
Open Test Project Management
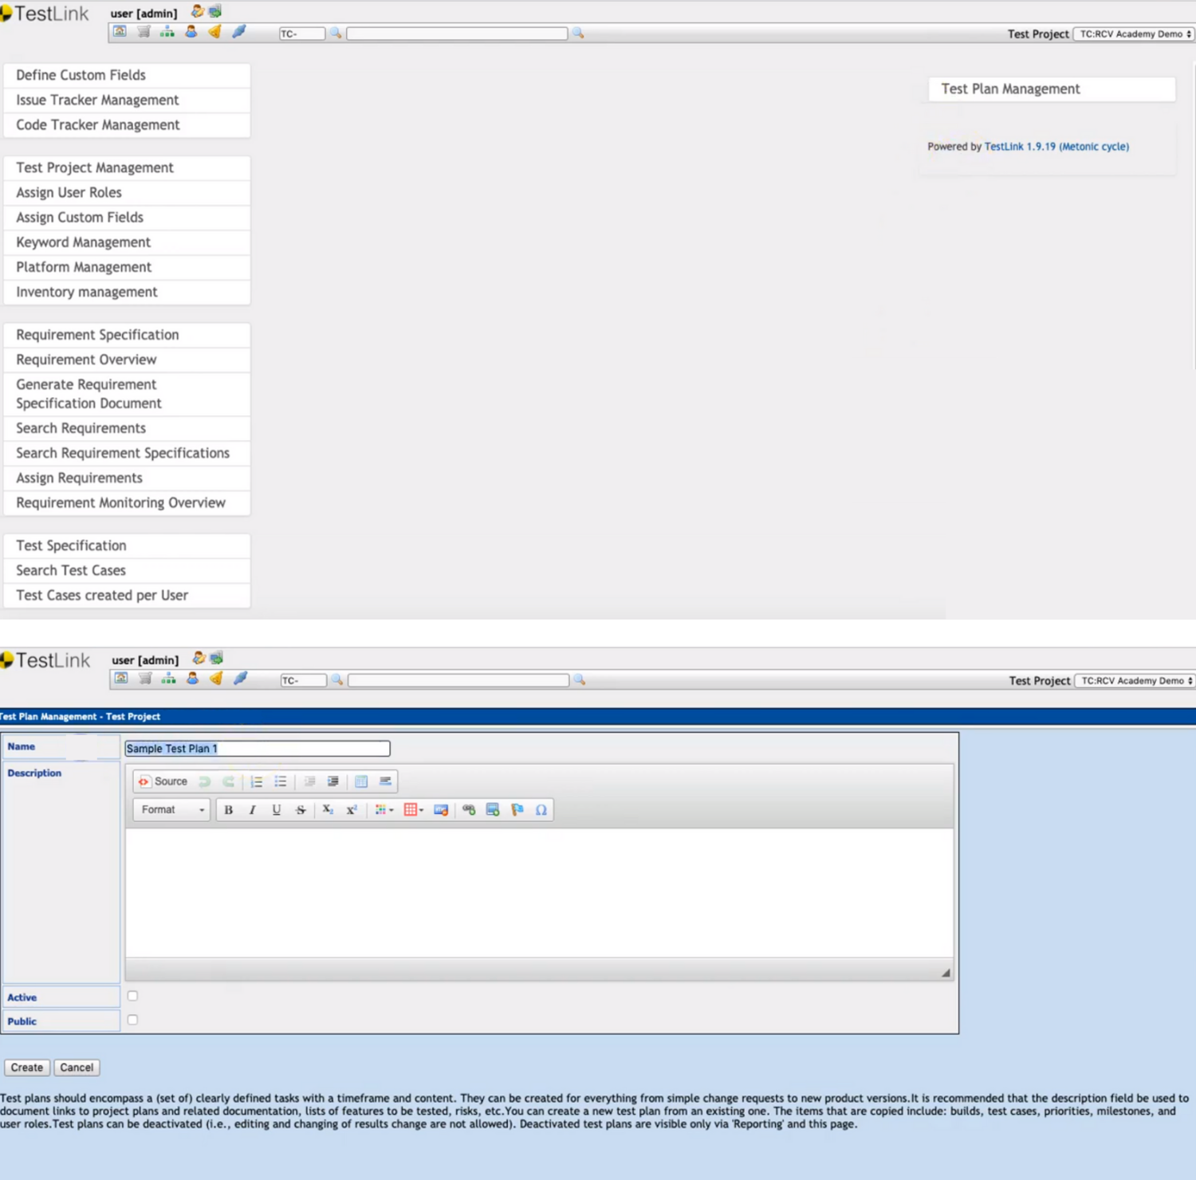(94, 167)
